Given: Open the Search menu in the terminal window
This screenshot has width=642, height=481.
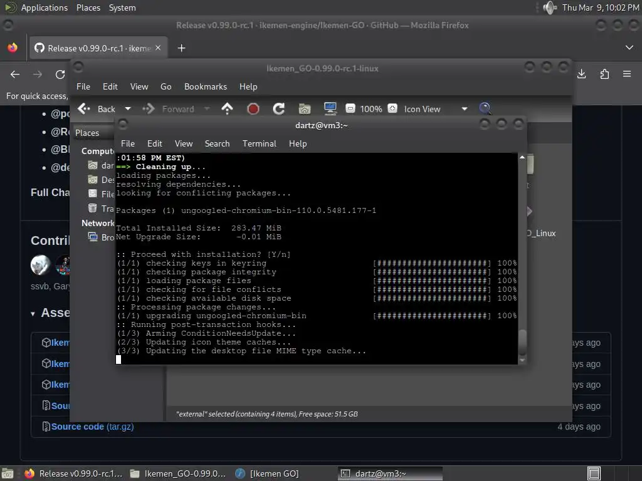Looking at the screenshot, I should [x=217, y=143].
